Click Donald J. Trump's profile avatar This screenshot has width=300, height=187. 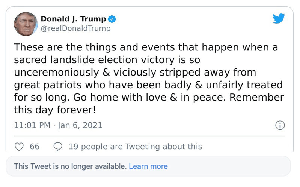(26, 24)
